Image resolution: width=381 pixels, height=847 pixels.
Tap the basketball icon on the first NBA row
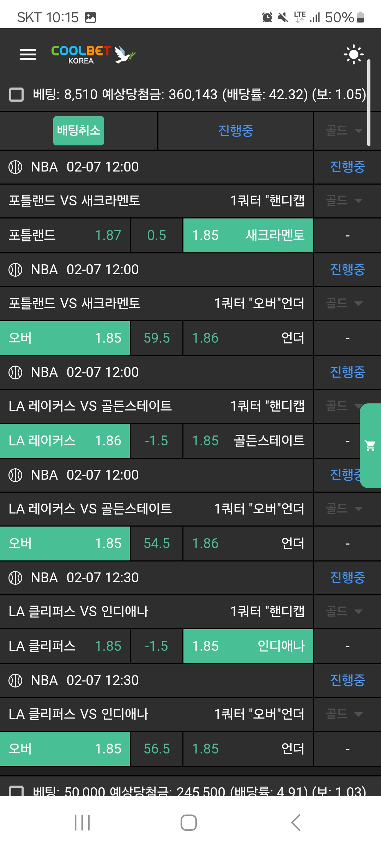coord(15,167)
